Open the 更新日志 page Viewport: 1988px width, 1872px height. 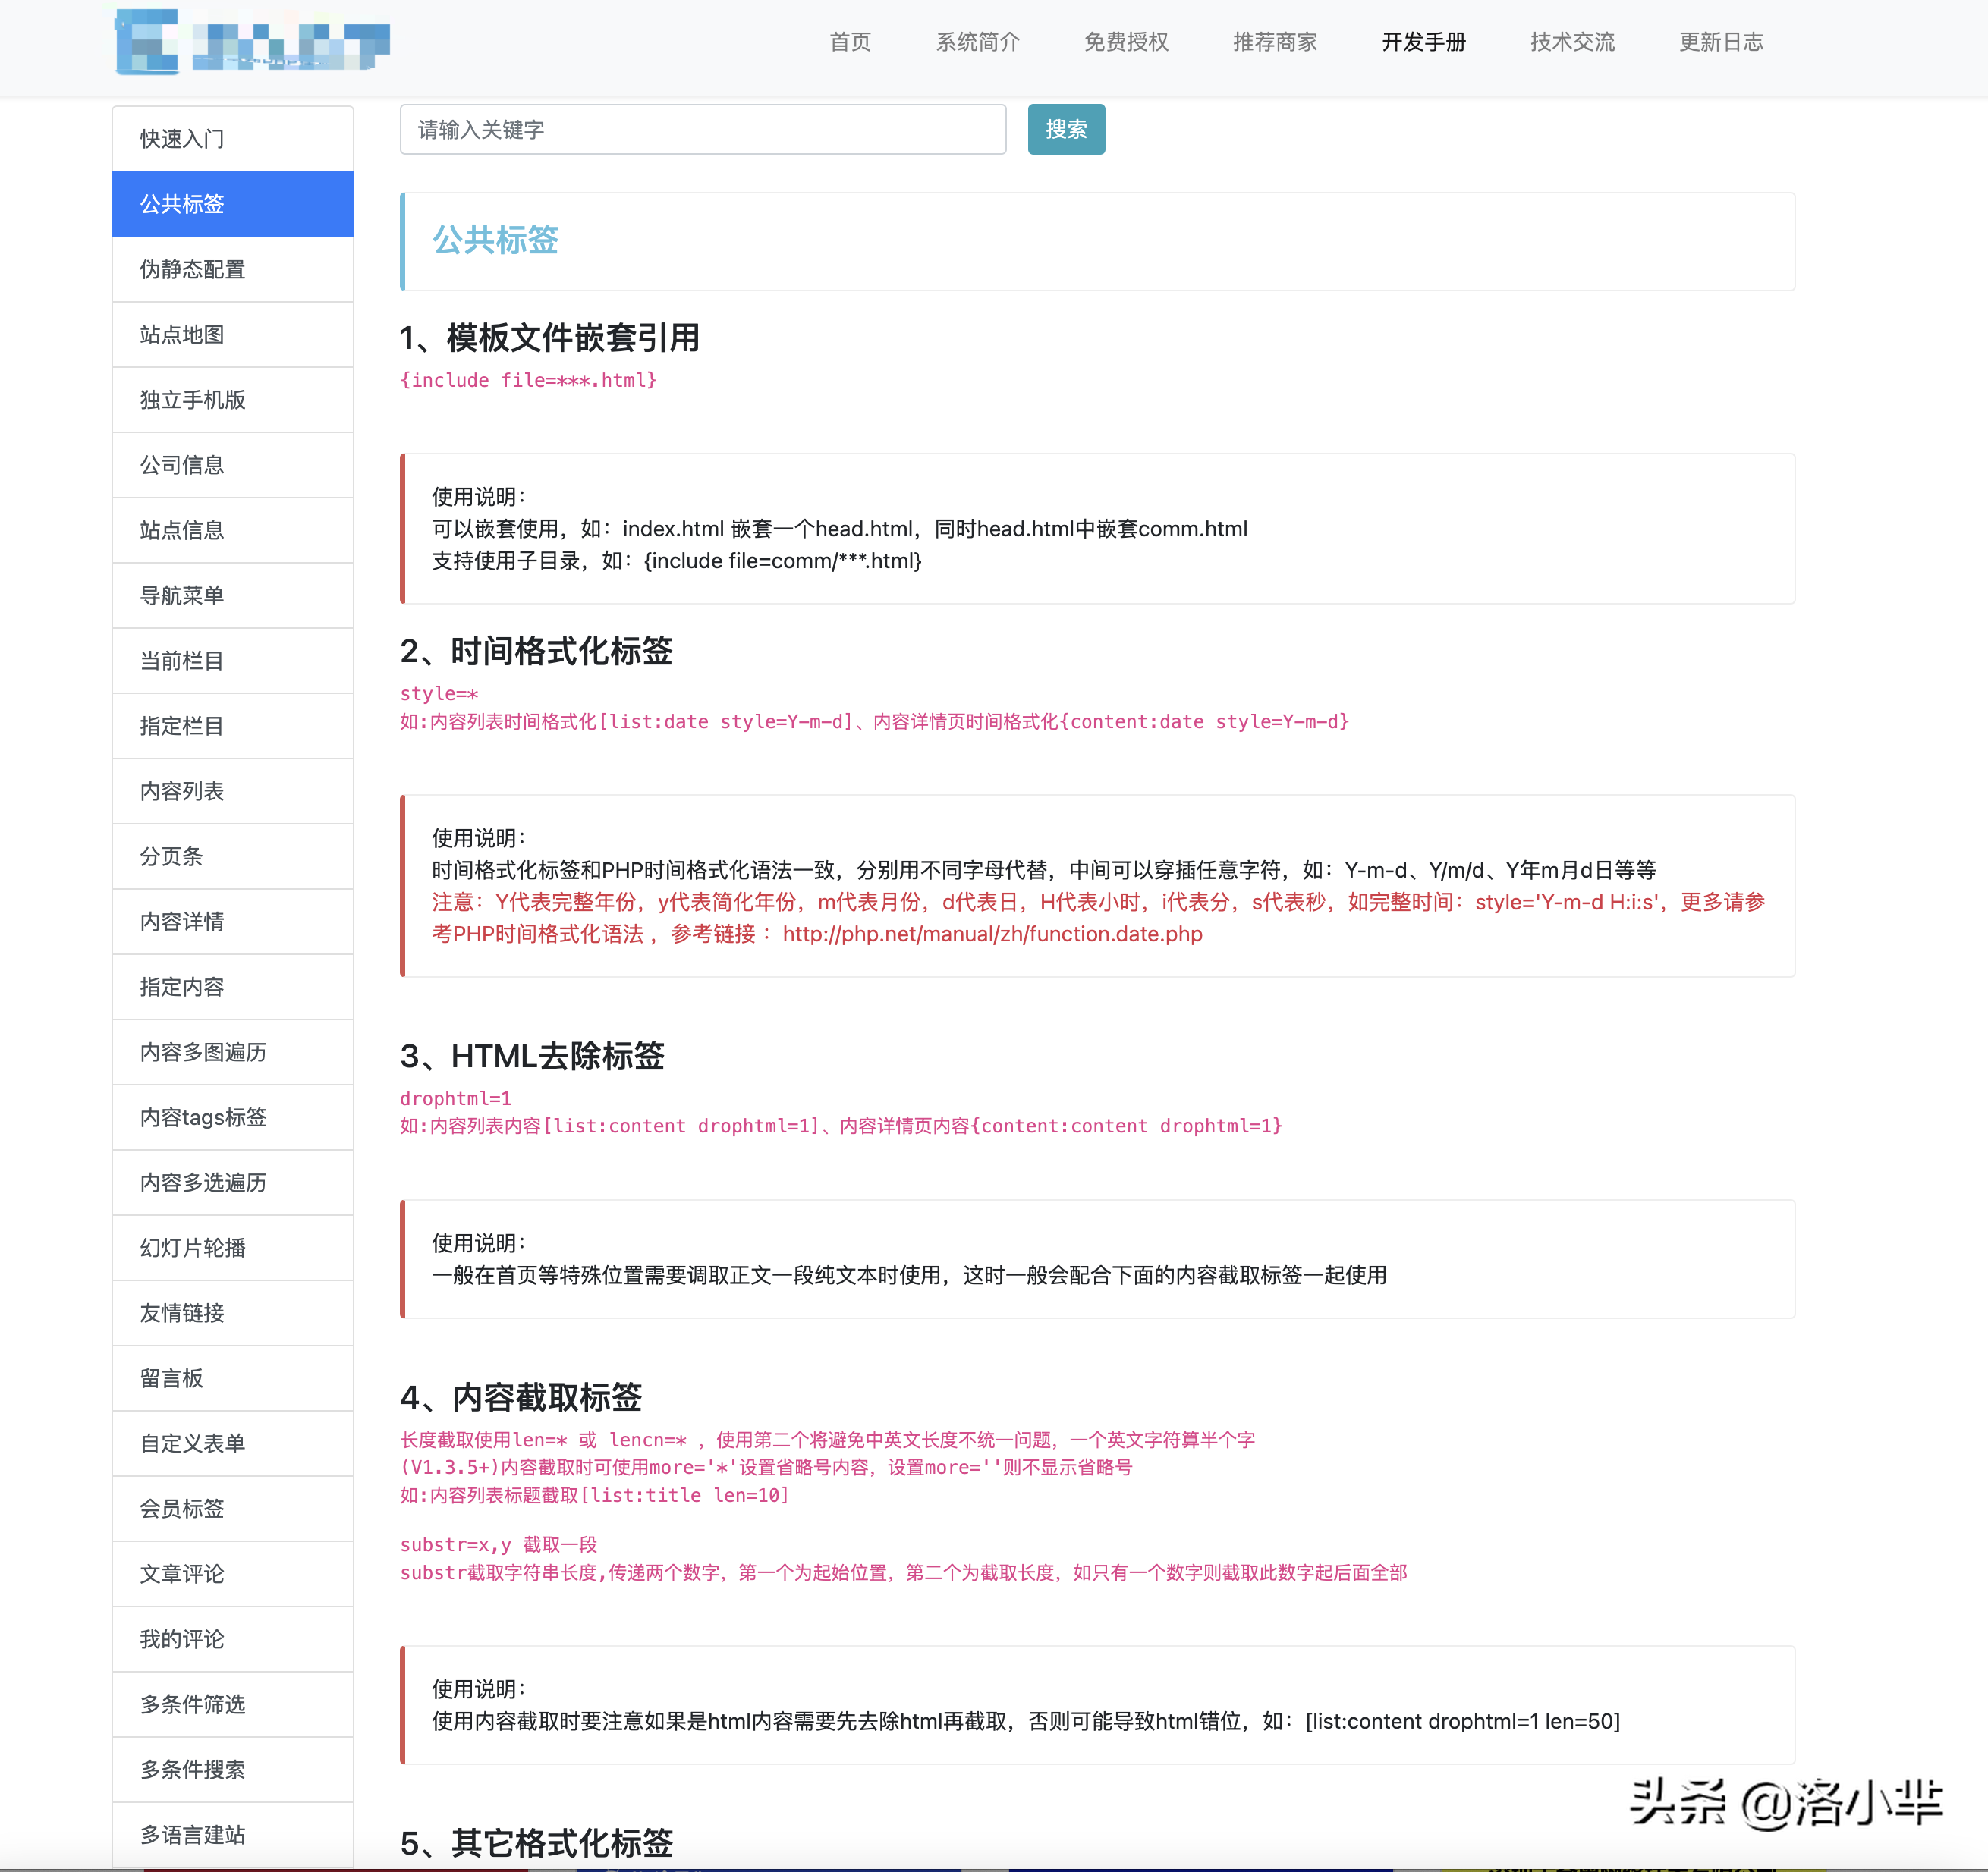1720,42
